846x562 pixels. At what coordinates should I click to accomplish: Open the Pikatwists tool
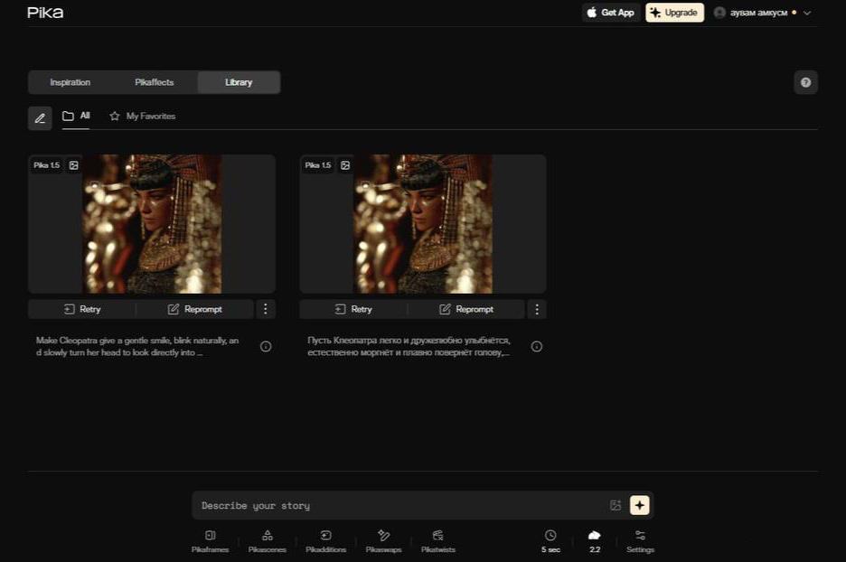[x=438, y=540]
